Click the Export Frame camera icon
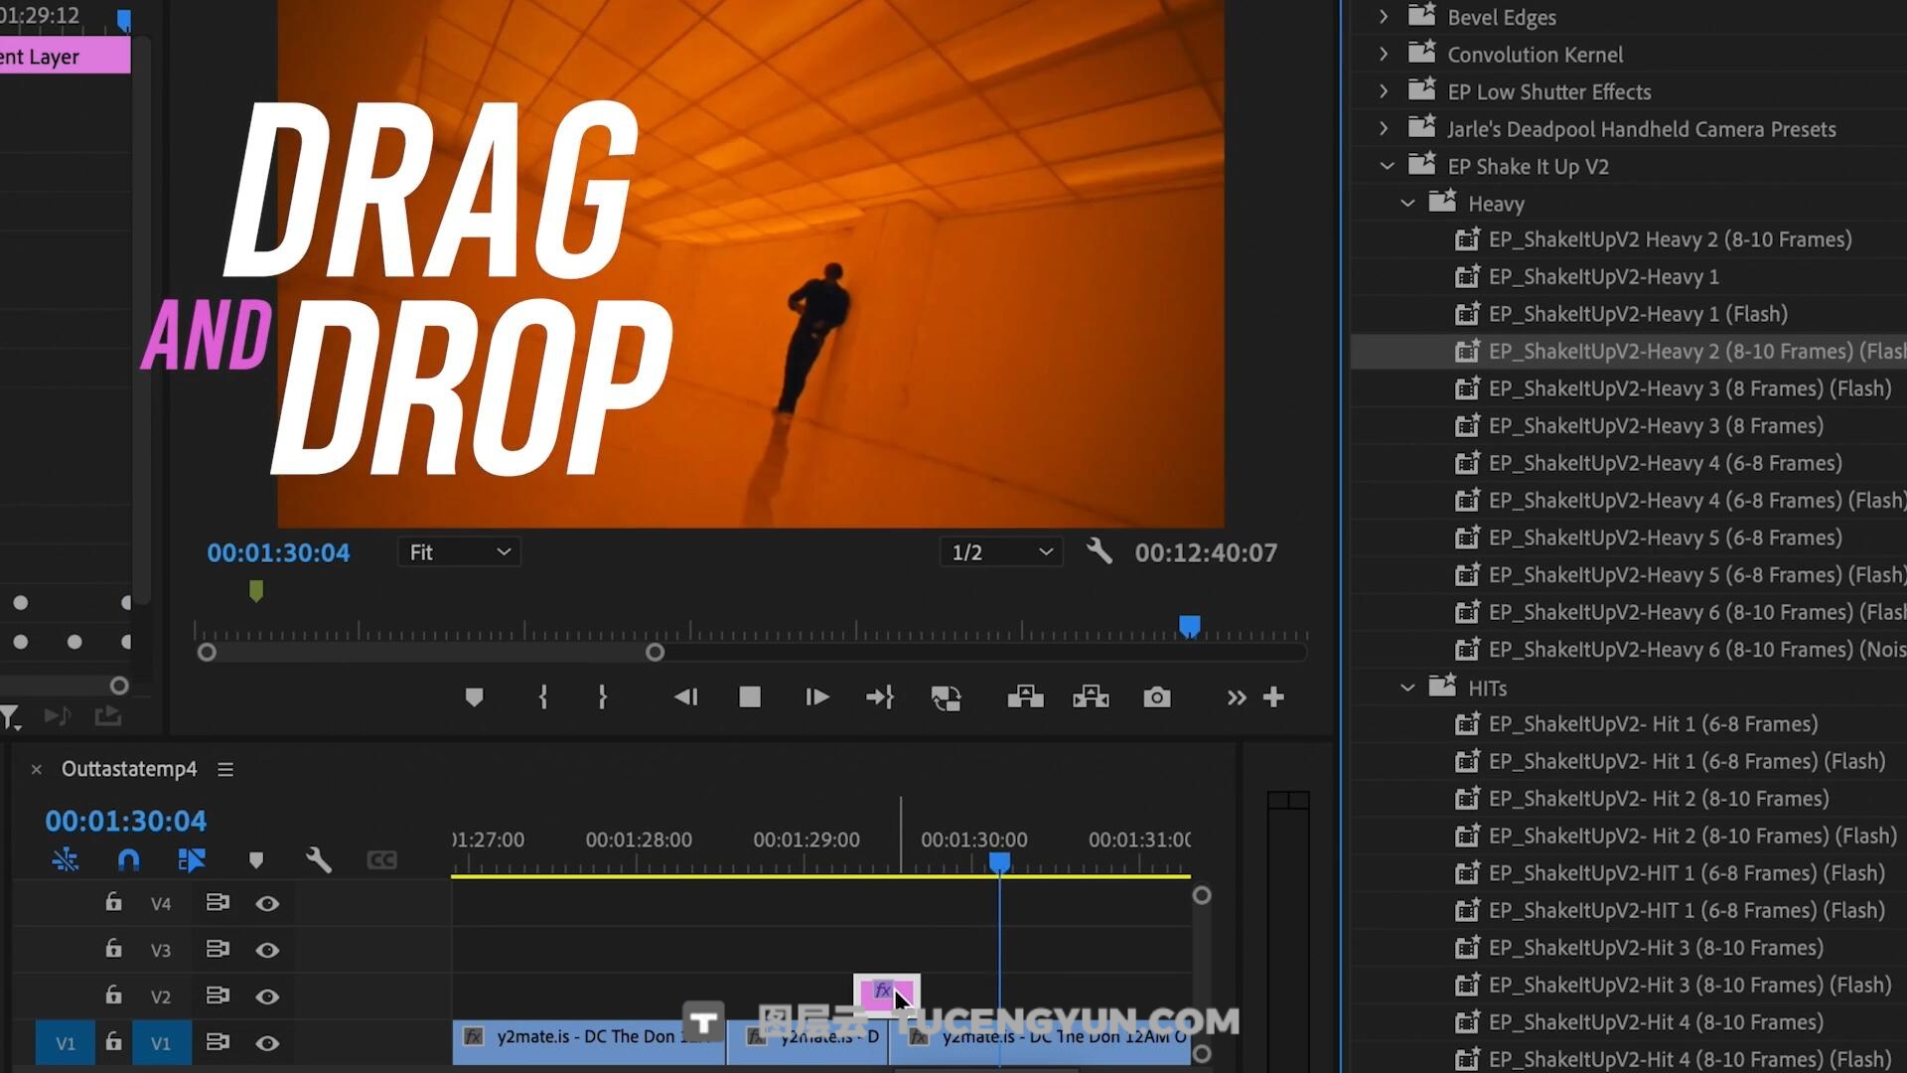This screenshot has width=1907, height=1073. pyautogui.click(x=1156, y=697)
